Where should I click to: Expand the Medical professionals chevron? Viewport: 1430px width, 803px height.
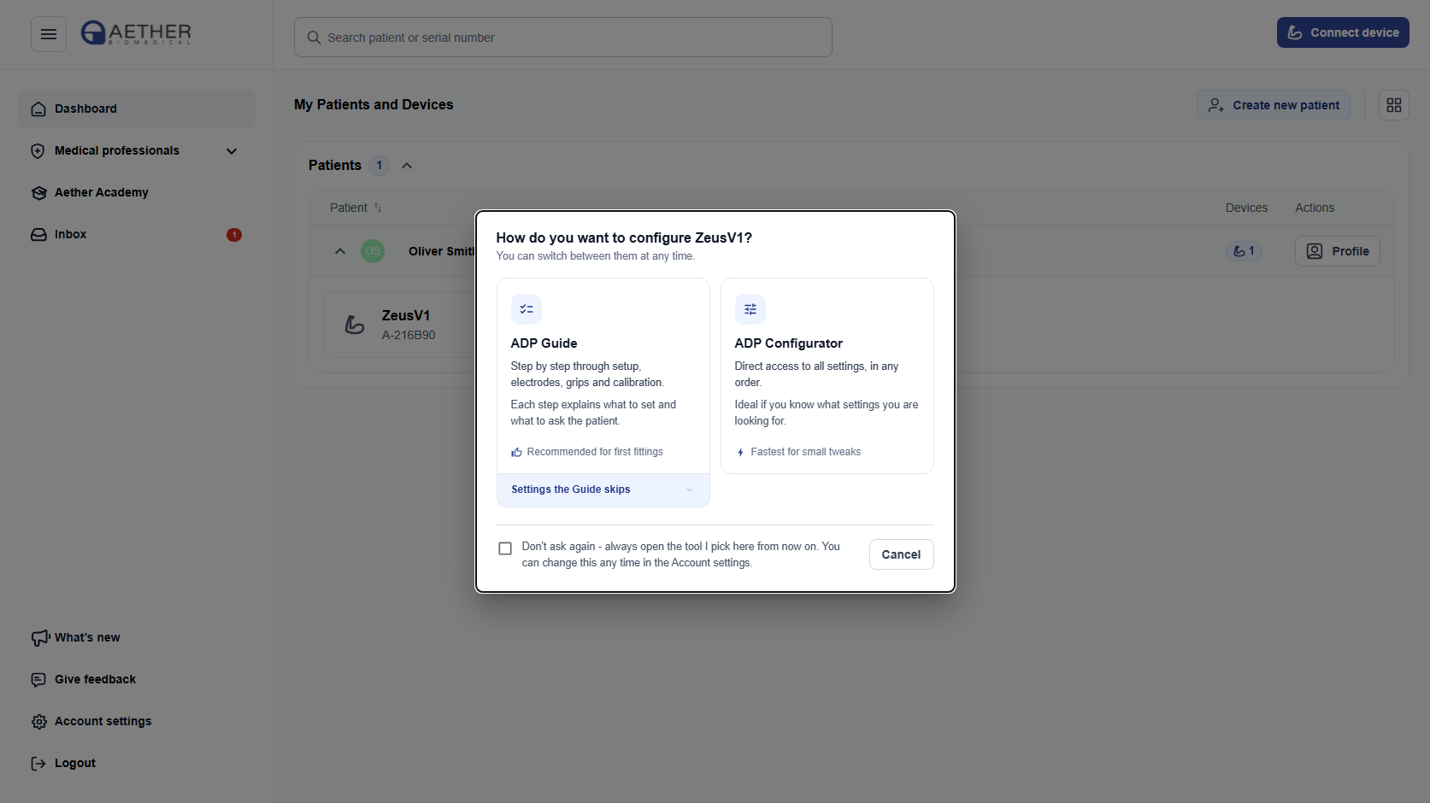[232, 151]
